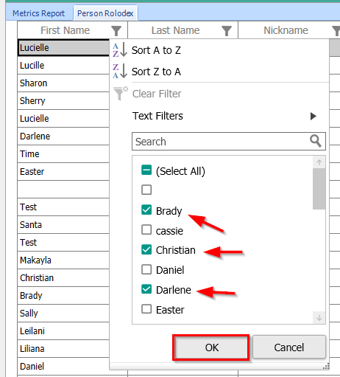The image size is (340, 377).
Task: Dismiss the filter with Cancel
Action: [x=289, y=347]
